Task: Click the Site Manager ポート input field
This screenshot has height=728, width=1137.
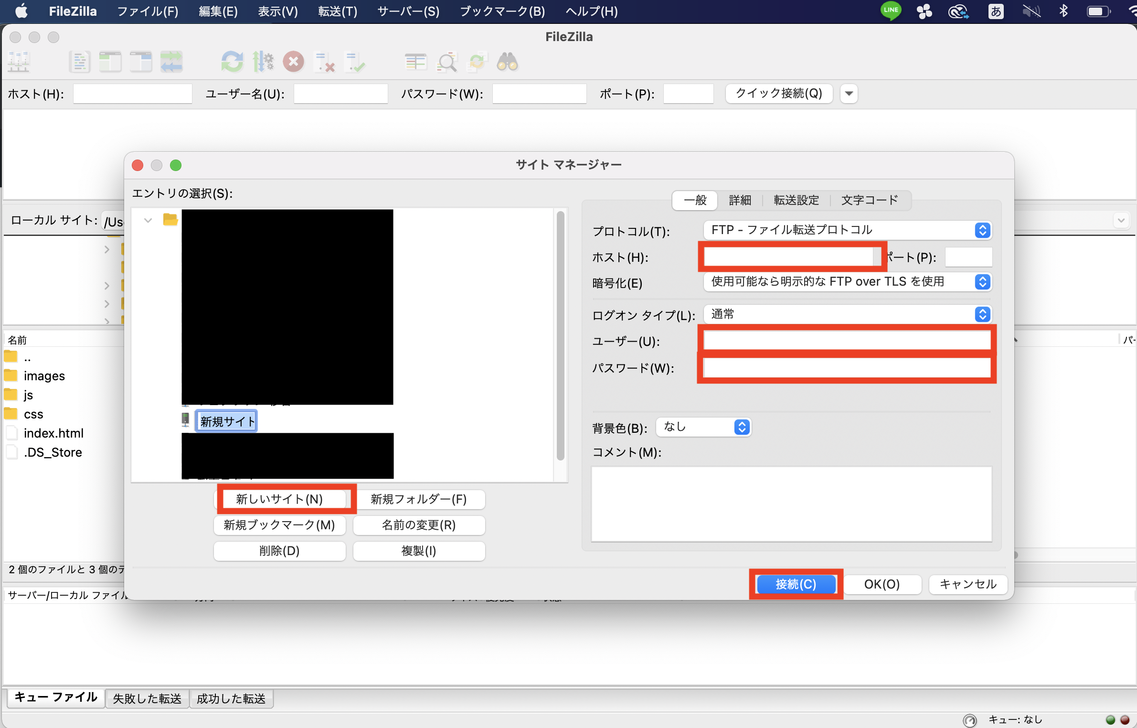Action: [968, 257]
